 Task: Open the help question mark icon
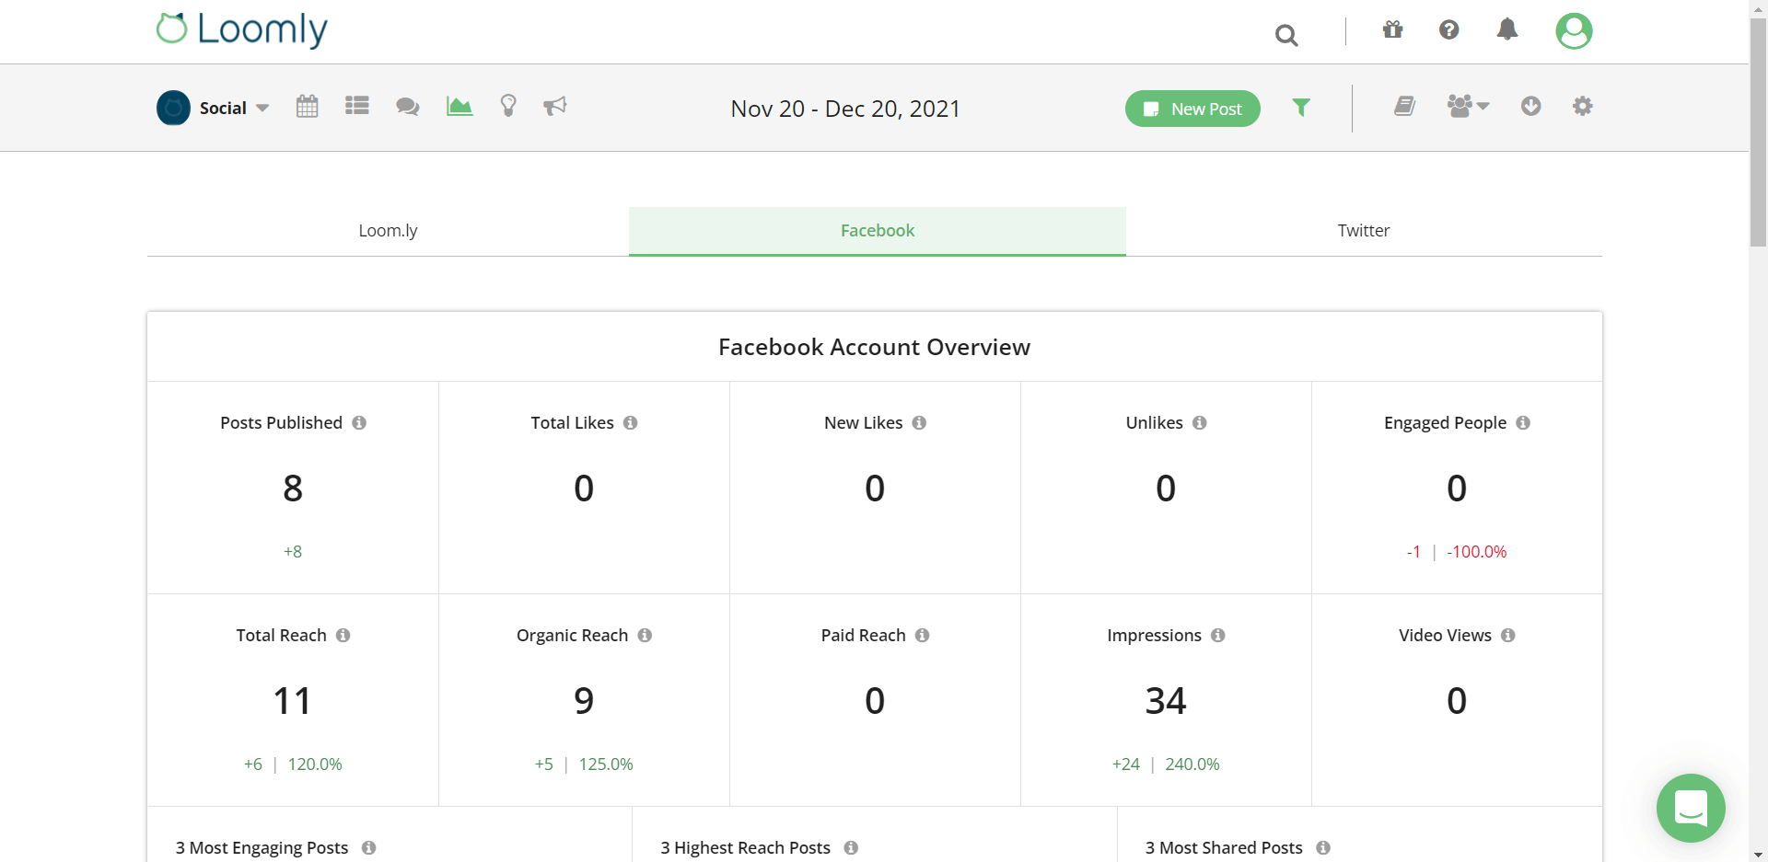click(1448, 30)
